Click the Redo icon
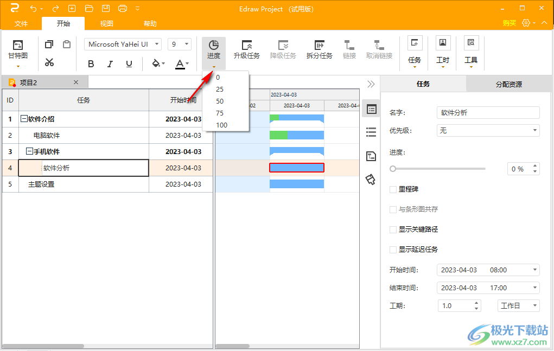 pyautogui.click(x=55, y=9)
